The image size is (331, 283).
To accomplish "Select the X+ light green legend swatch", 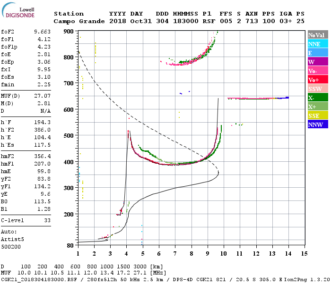I will coord(318,106).
